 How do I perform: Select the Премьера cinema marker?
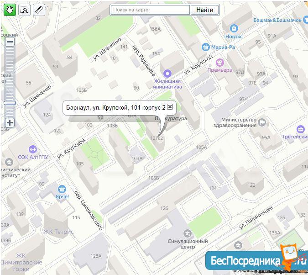point(220,63)
